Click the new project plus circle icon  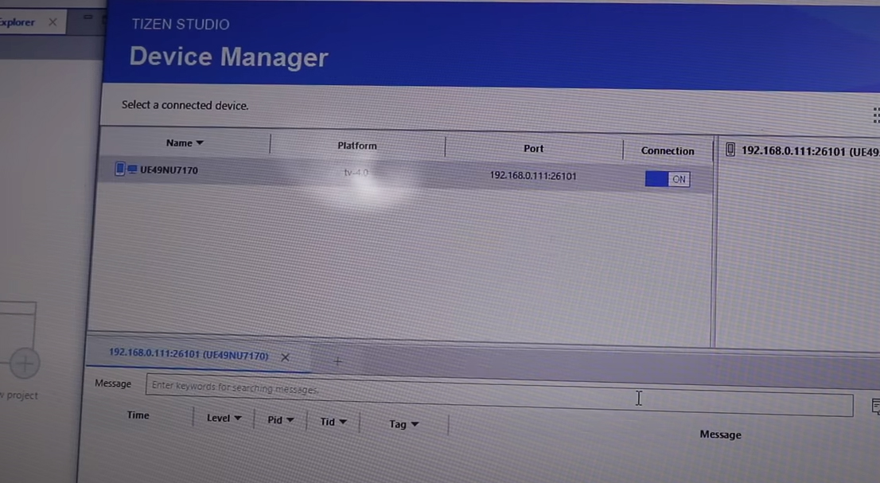click(x=24, y=364)
